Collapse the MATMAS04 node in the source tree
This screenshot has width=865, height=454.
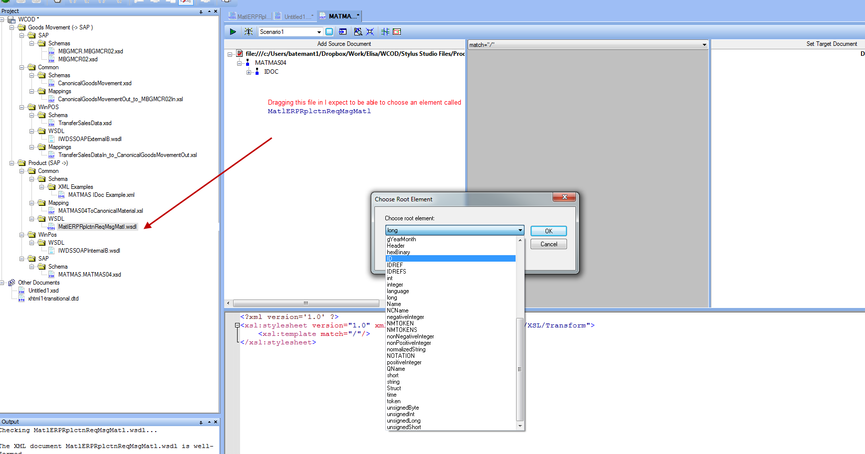pyautogui.click(x=239, y=63)
